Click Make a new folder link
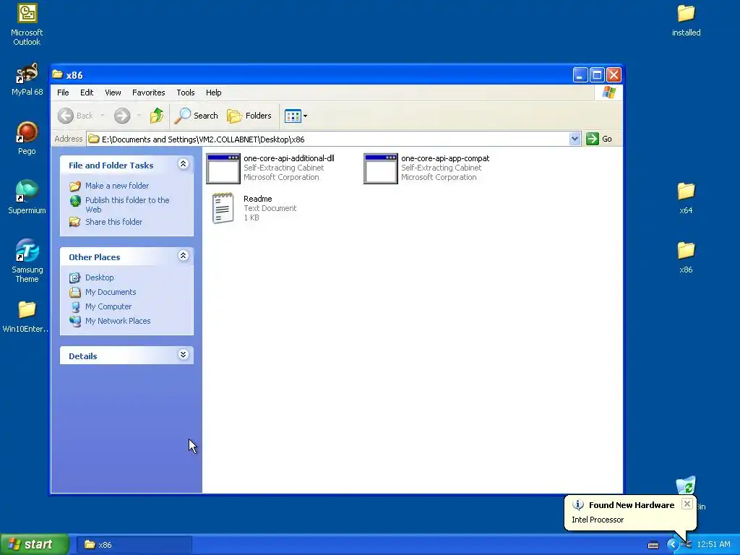Image resolution: width=740 pixels, height=555 pixels. [117, 186]
